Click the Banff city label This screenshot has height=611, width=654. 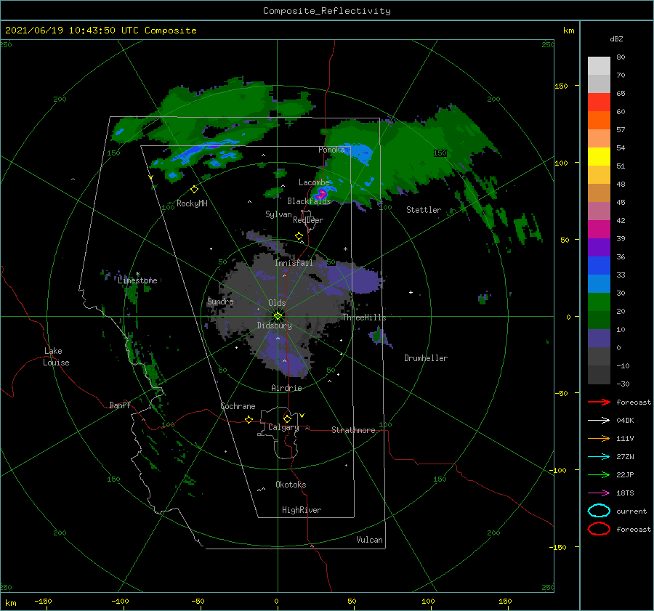(120, 405)
